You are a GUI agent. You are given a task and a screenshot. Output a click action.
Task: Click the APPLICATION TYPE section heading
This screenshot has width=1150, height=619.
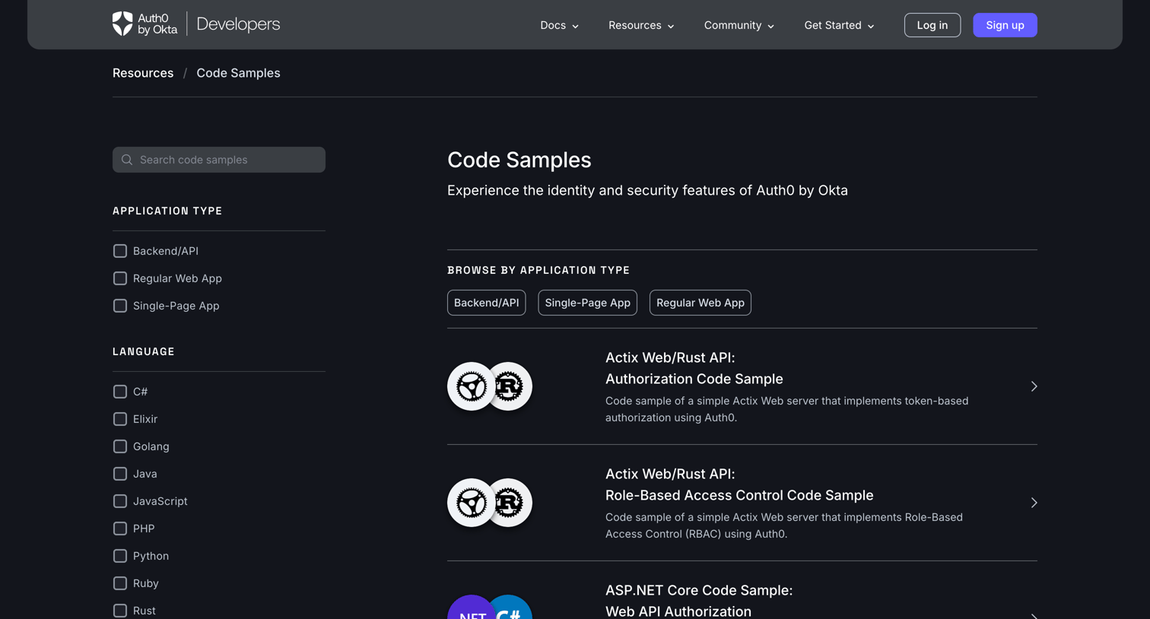coord(167,211)
